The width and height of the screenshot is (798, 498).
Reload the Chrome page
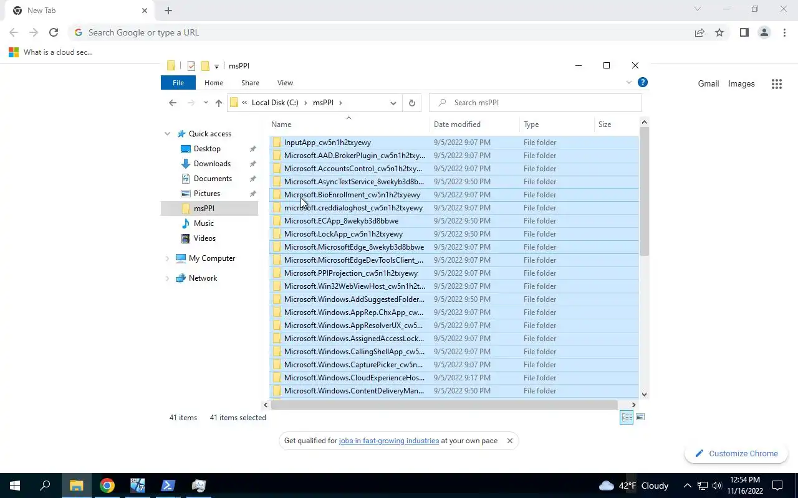pos(54,32)
